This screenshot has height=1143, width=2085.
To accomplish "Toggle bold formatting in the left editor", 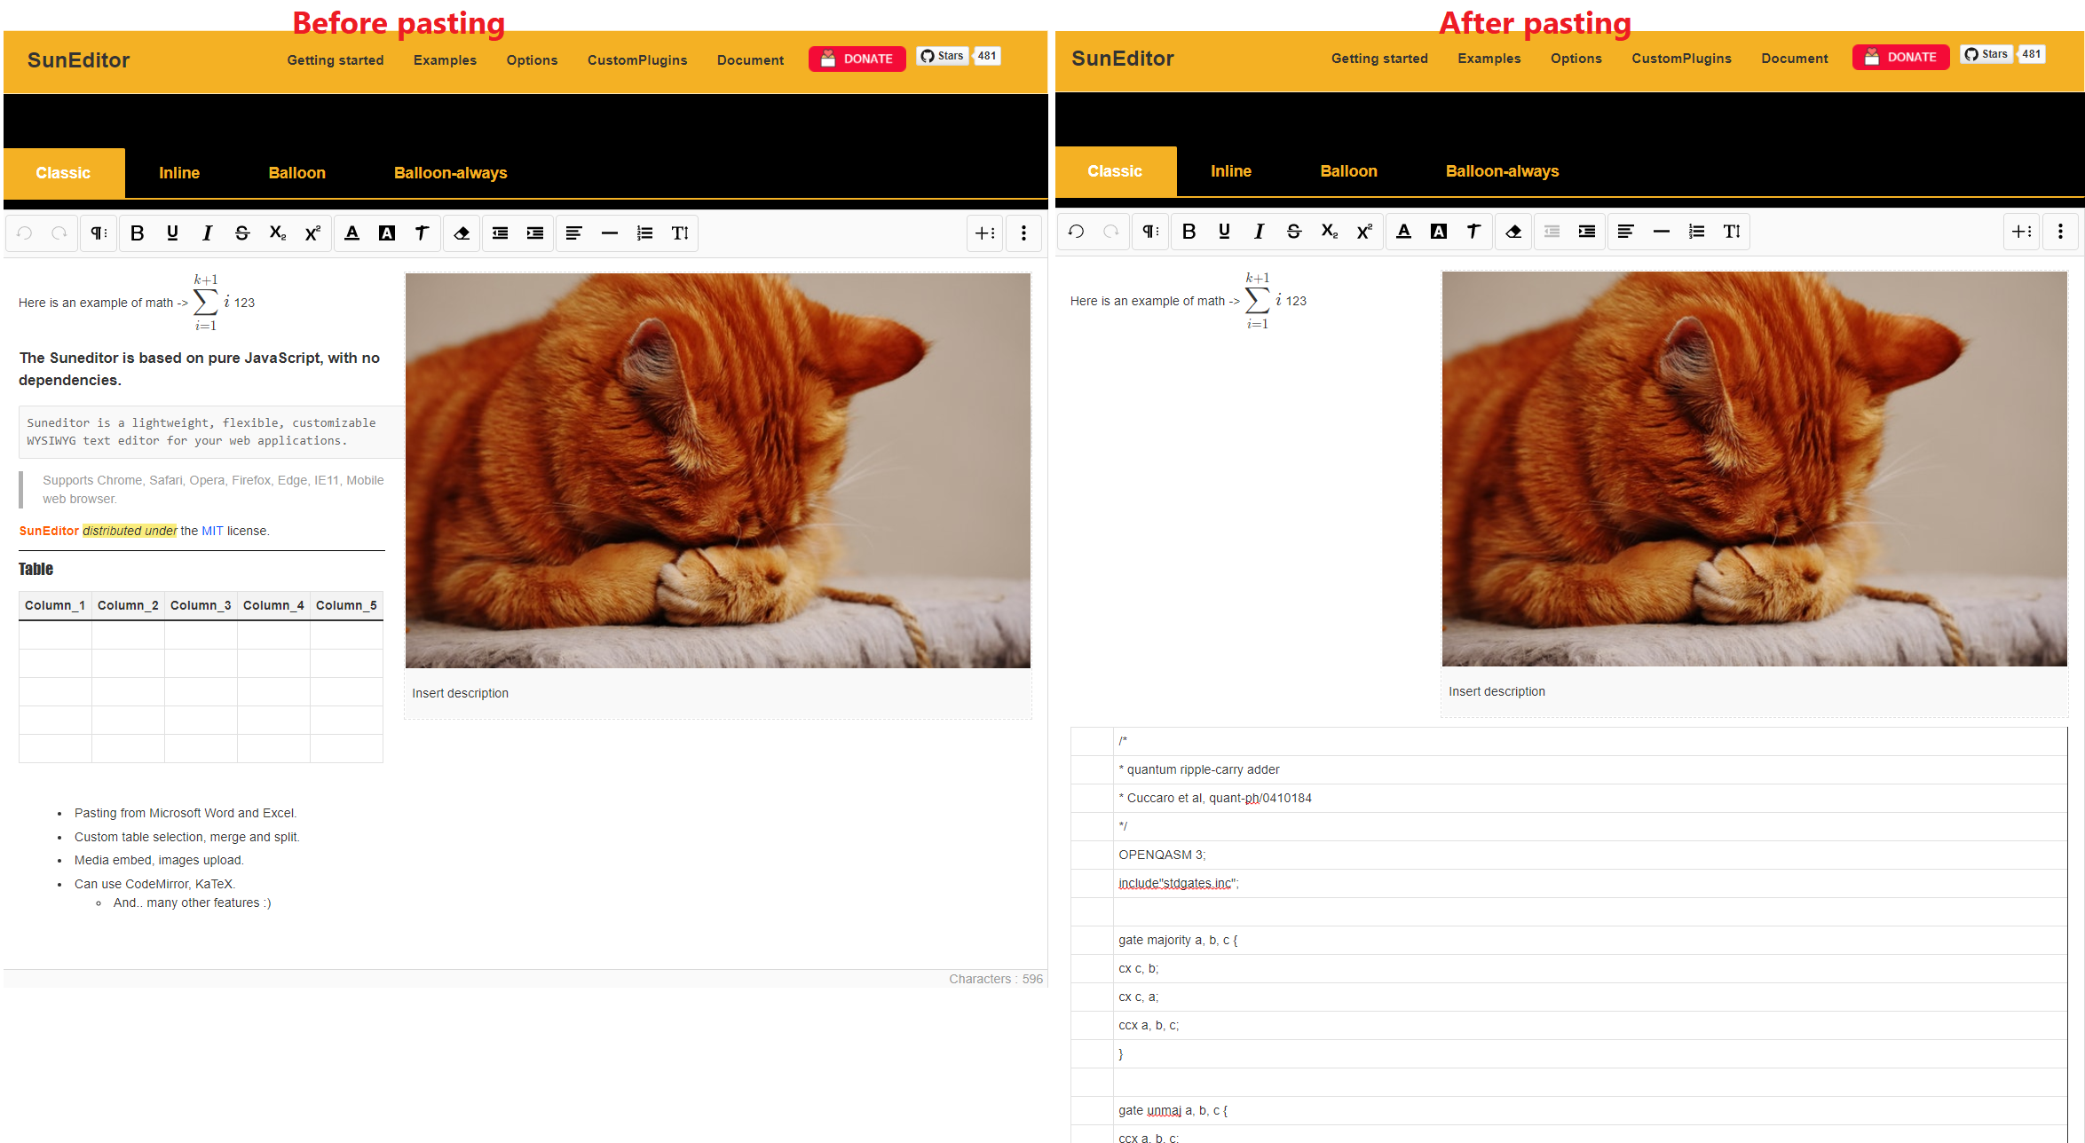I will click(138, 233).
